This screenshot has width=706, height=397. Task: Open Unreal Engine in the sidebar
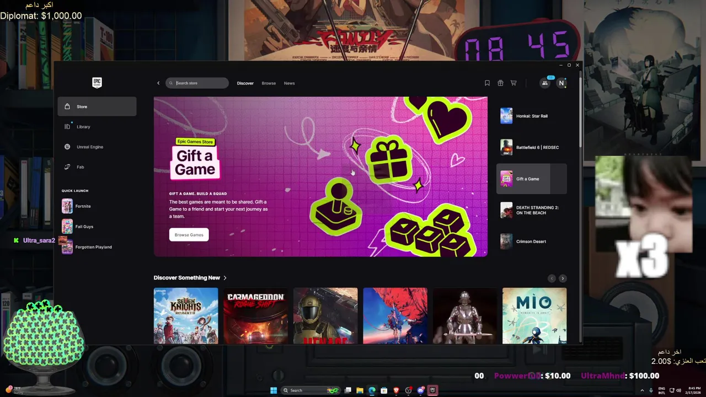click(x=97, y=147)
